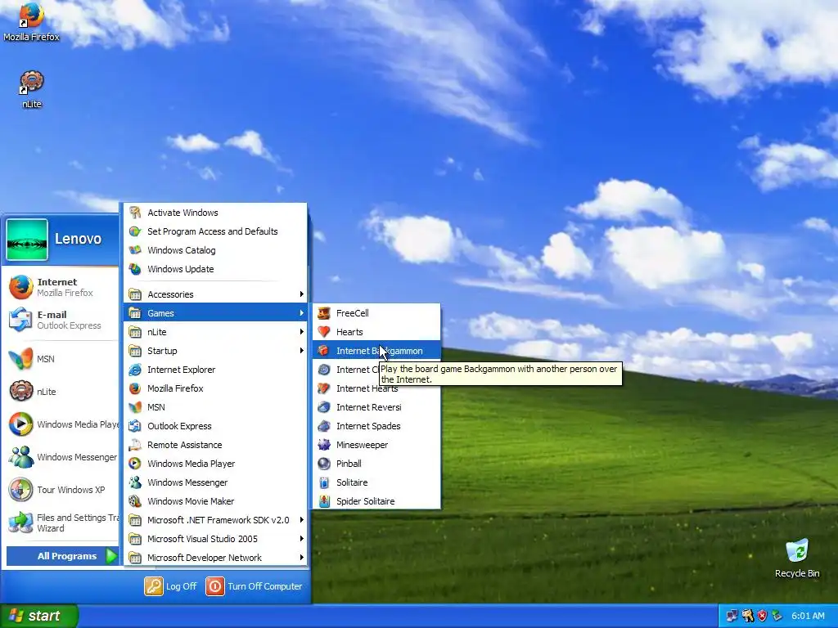Click the safely remove hardware tray icon
Screen dimensions: 838x628
tap(777, 616)
